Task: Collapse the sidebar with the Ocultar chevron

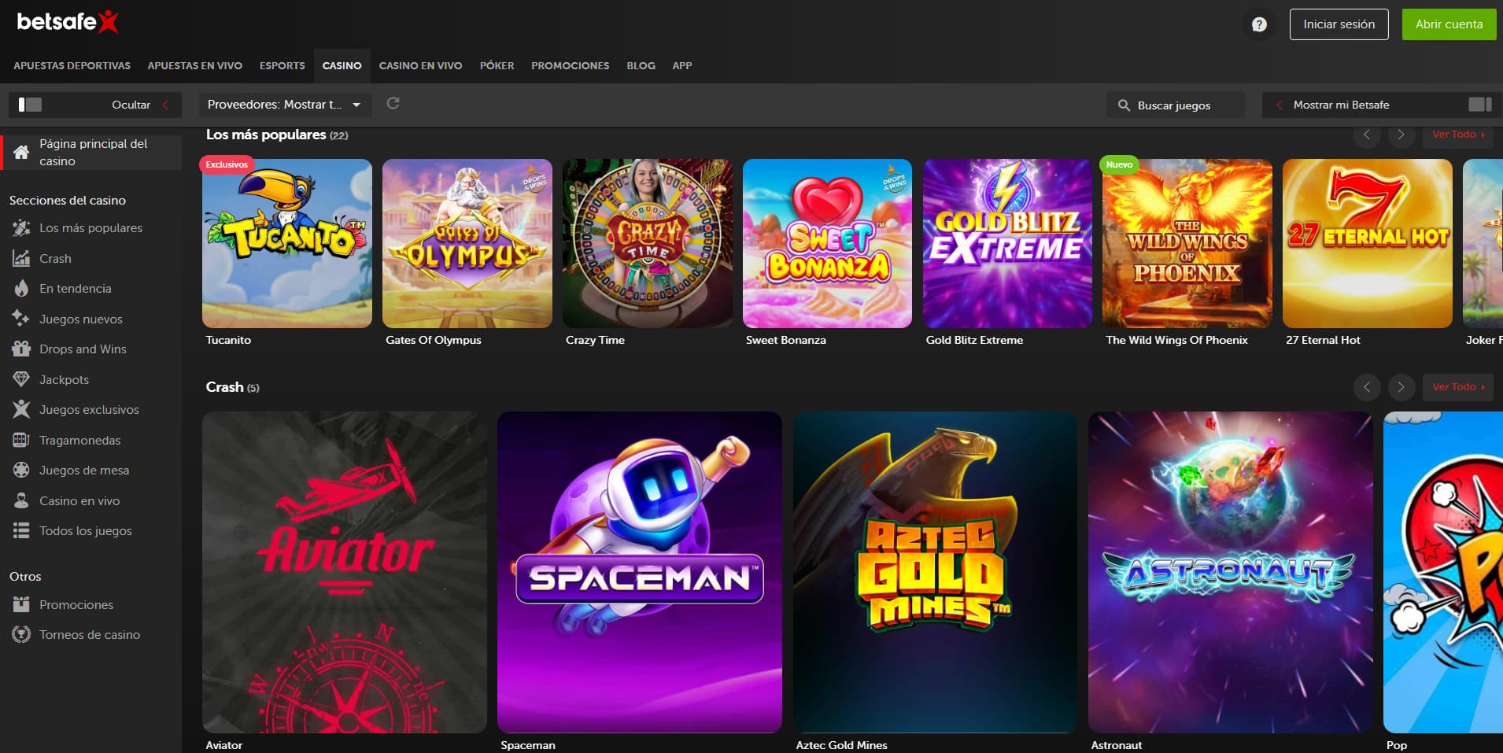Action: 164,104
